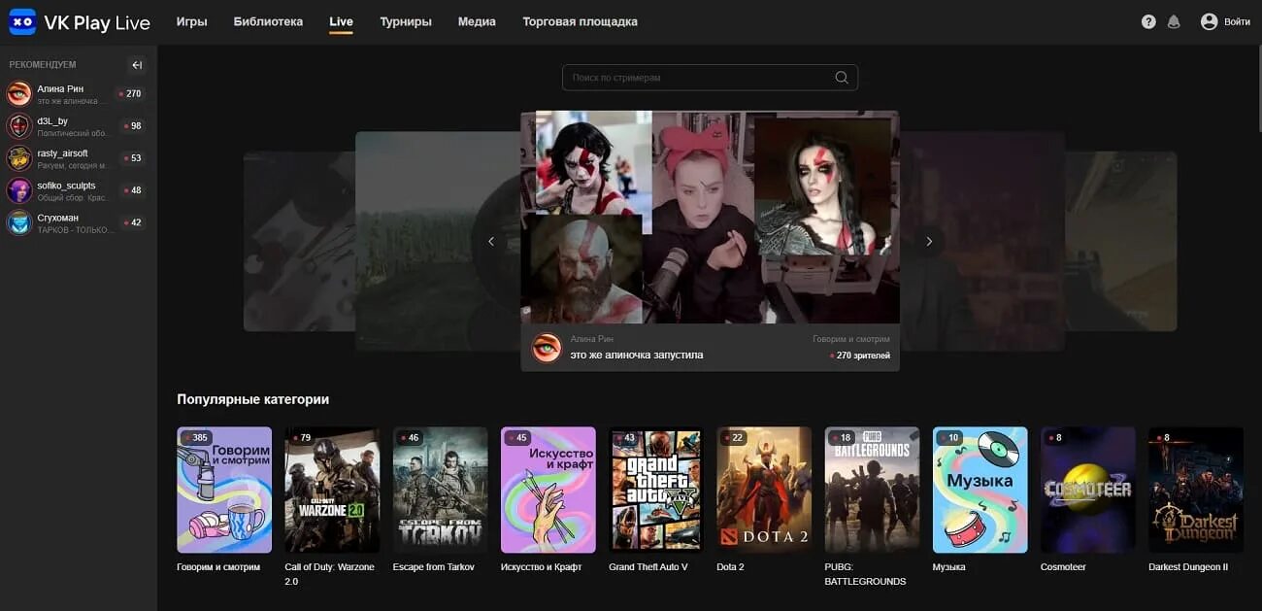Click Алина Рин name under featured stream
1262x611 pixels.
tap(590, 339)
